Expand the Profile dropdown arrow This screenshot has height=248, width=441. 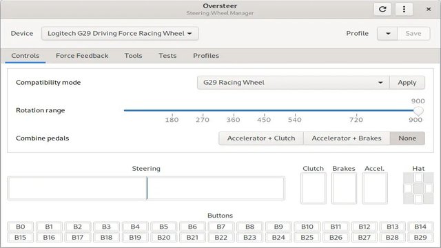point(387,34)
